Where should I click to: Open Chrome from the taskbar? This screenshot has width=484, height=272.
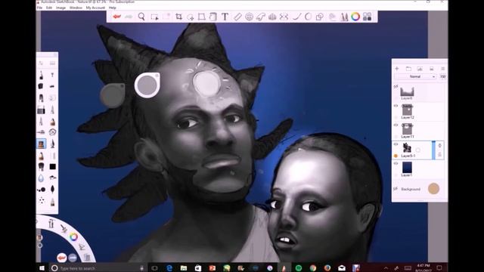[313, 268]
